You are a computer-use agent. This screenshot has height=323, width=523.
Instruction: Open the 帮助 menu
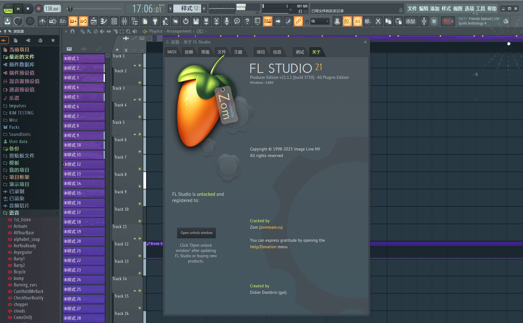click(x=492, y=9)
